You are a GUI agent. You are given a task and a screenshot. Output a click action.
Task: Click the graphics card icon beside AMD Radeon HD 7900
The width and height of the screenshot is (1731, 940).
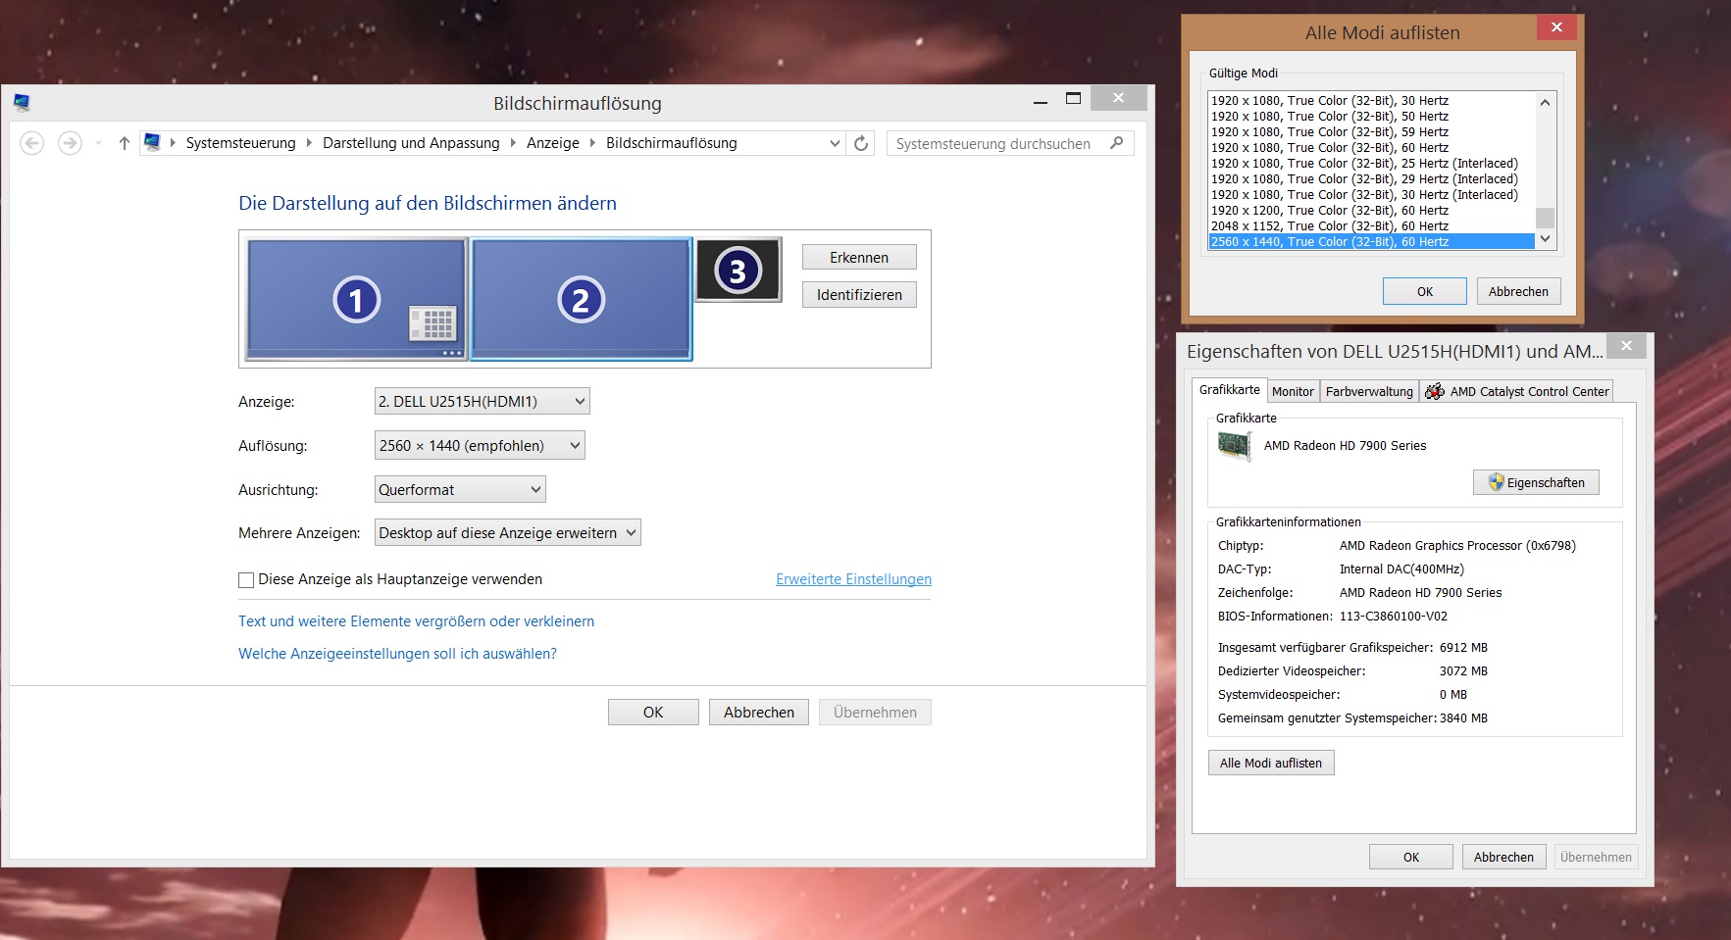[x=1238, y=446]
